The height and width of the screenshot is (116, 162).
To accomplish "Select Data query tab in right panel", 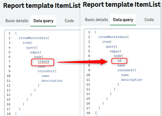I will click(123, 20).
